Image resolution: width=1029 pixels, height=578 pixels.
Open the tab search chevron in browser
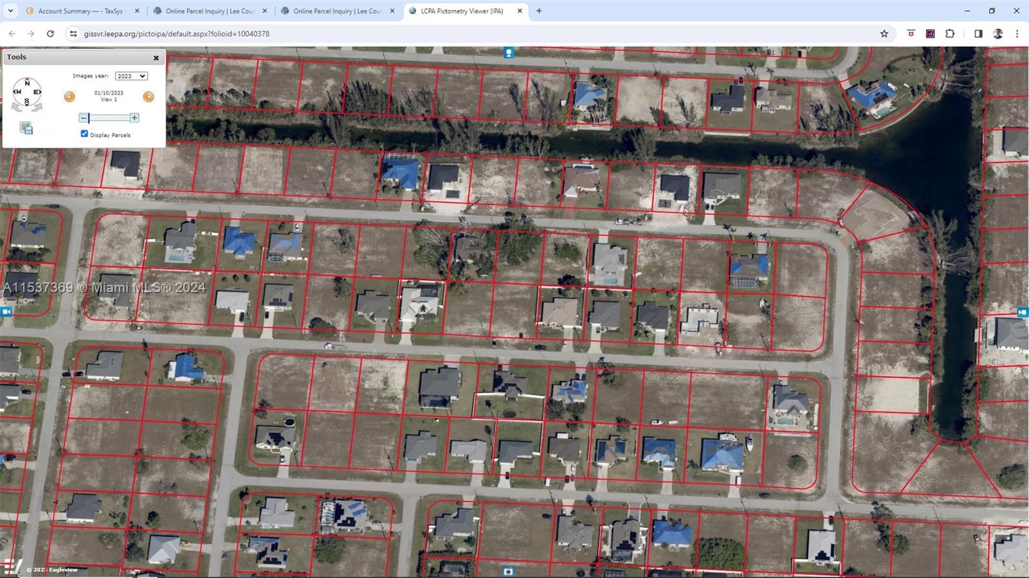tap(10, 11)
